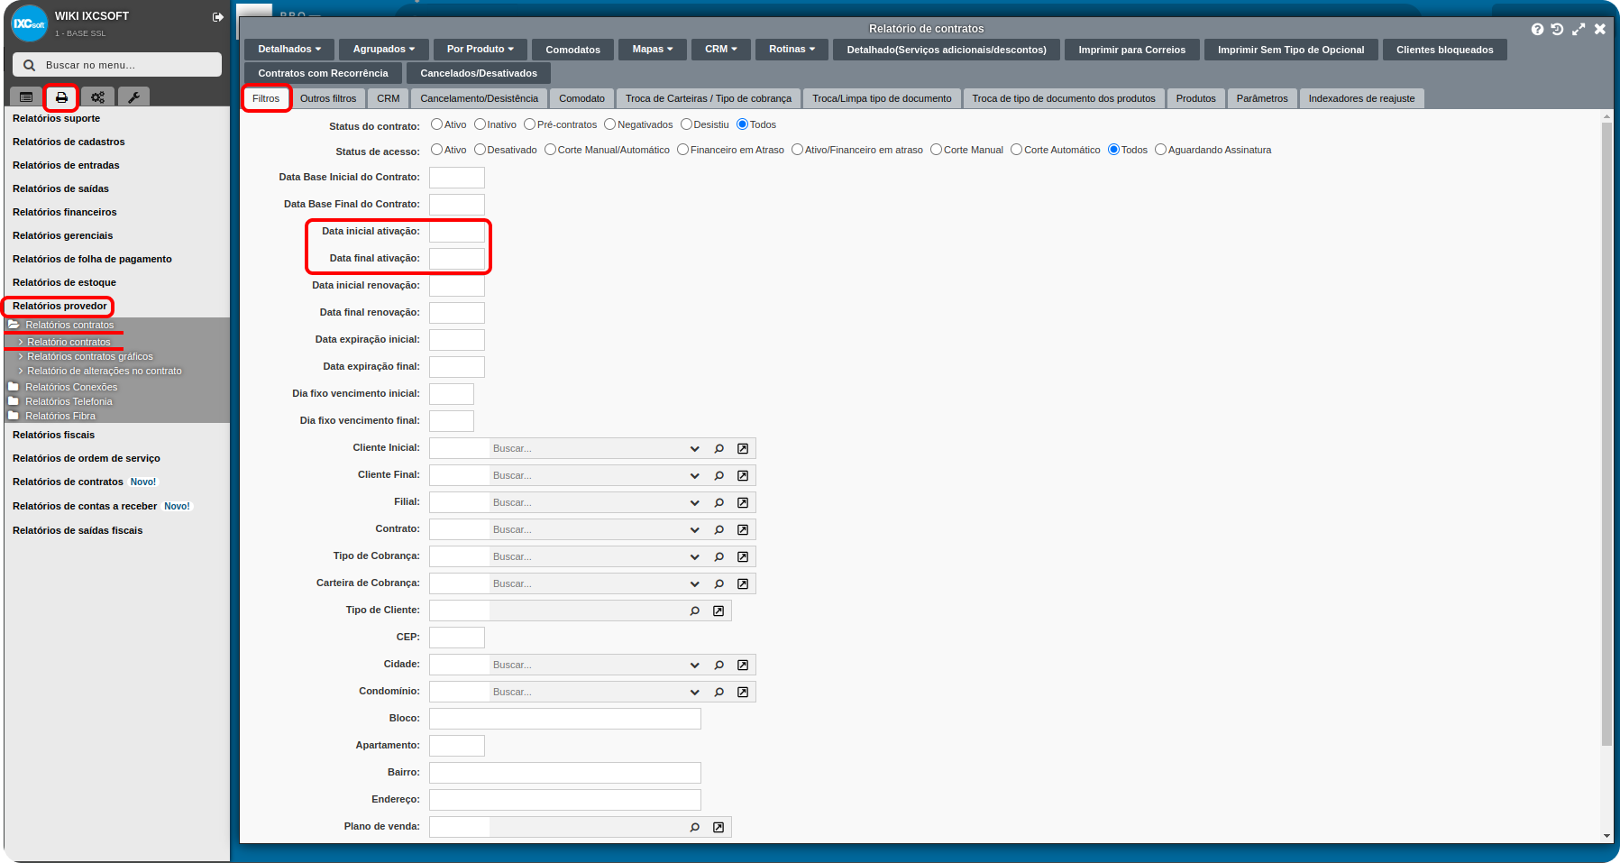Open the Agrupados dropdown menu

pos(384,50)
